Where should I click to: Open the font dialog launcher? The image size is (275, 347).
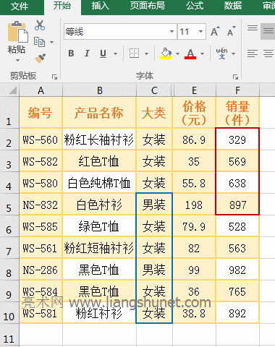(235, 77)
